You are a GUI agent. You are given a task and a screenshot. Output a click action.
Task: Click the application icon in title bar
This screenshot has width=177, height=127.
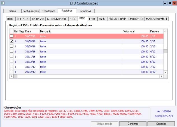click(x=3, y=3)
